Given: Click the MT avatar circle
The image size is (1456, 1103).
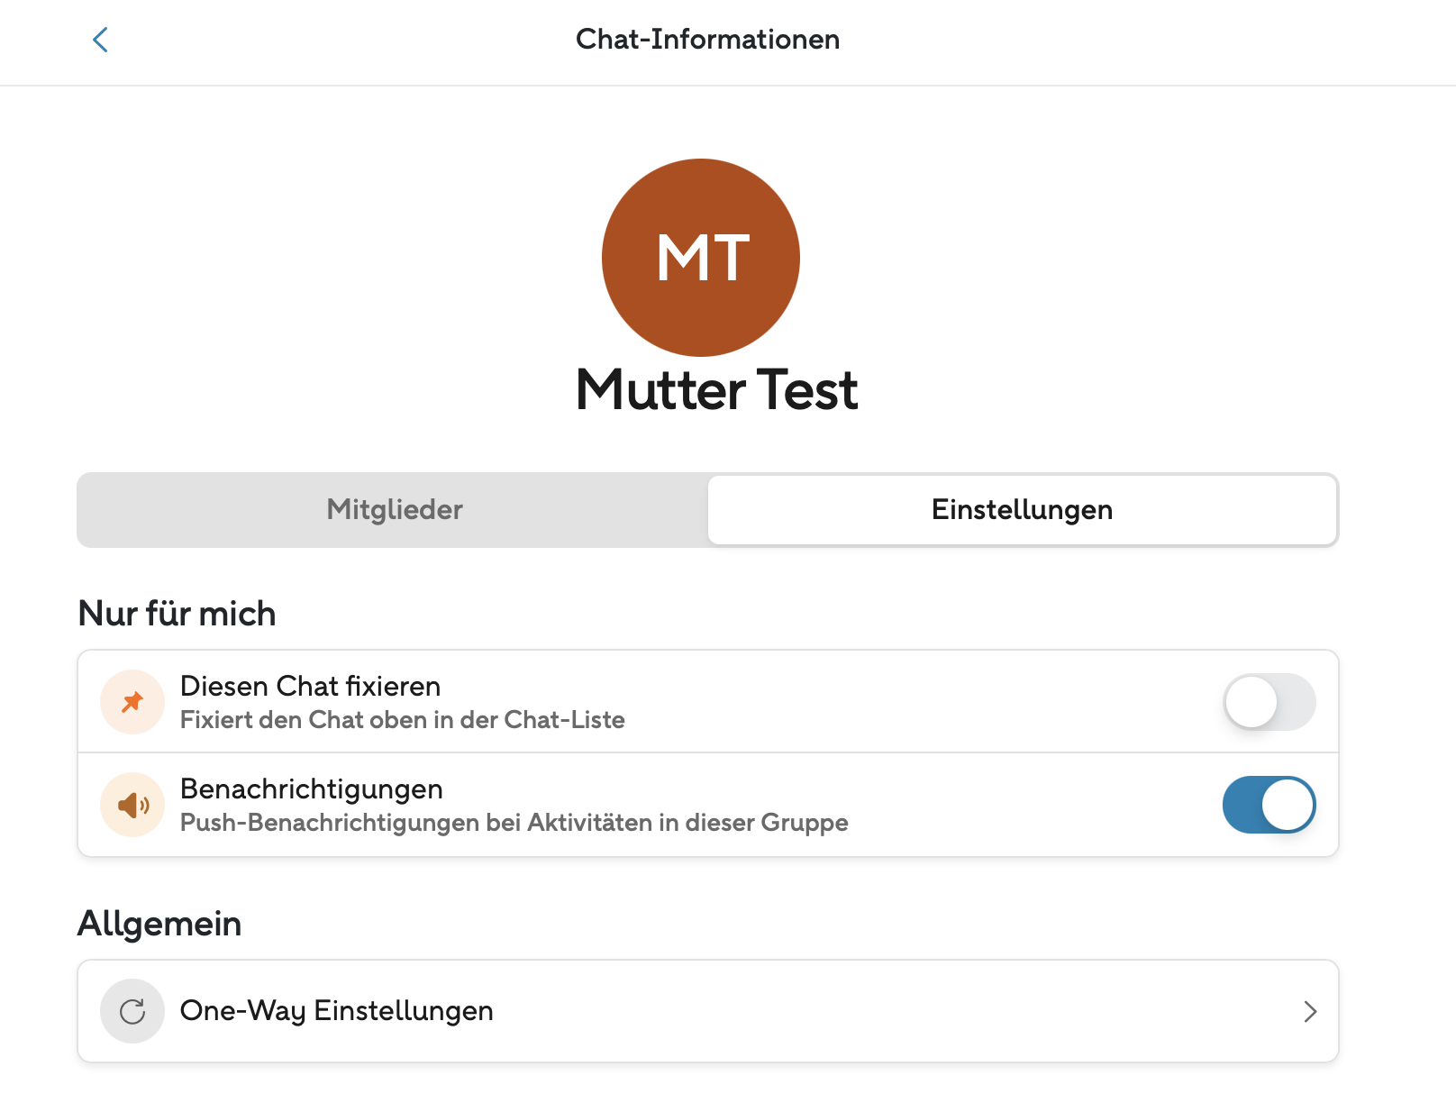Looking at the screenshot, I should pos(701,258).
